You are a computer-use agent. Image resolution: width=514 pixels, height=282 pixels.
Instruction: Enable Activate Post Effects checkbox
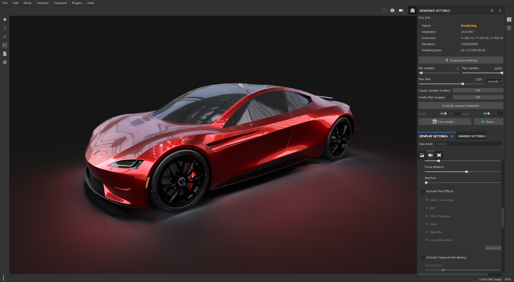[x=423, y=191]
